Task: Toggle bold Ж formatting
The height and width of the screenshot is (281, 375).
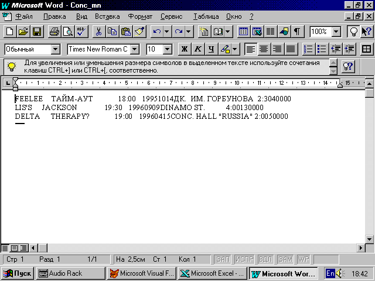Action: tap(185, 49)
